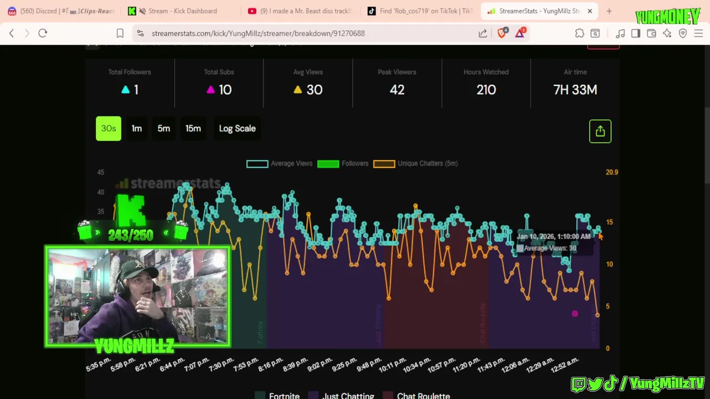Toggle the browser sidebar panel

[x=636, y=33]
